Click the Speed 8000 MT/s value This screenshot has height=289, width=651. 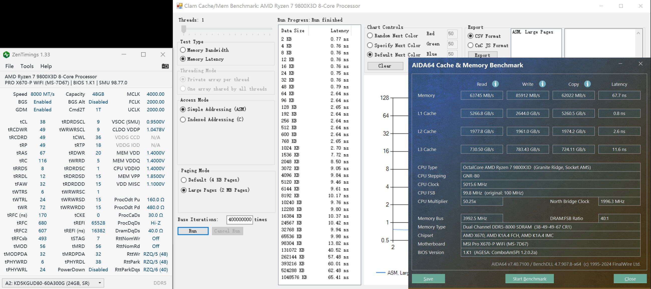click(x=43, y=94)
